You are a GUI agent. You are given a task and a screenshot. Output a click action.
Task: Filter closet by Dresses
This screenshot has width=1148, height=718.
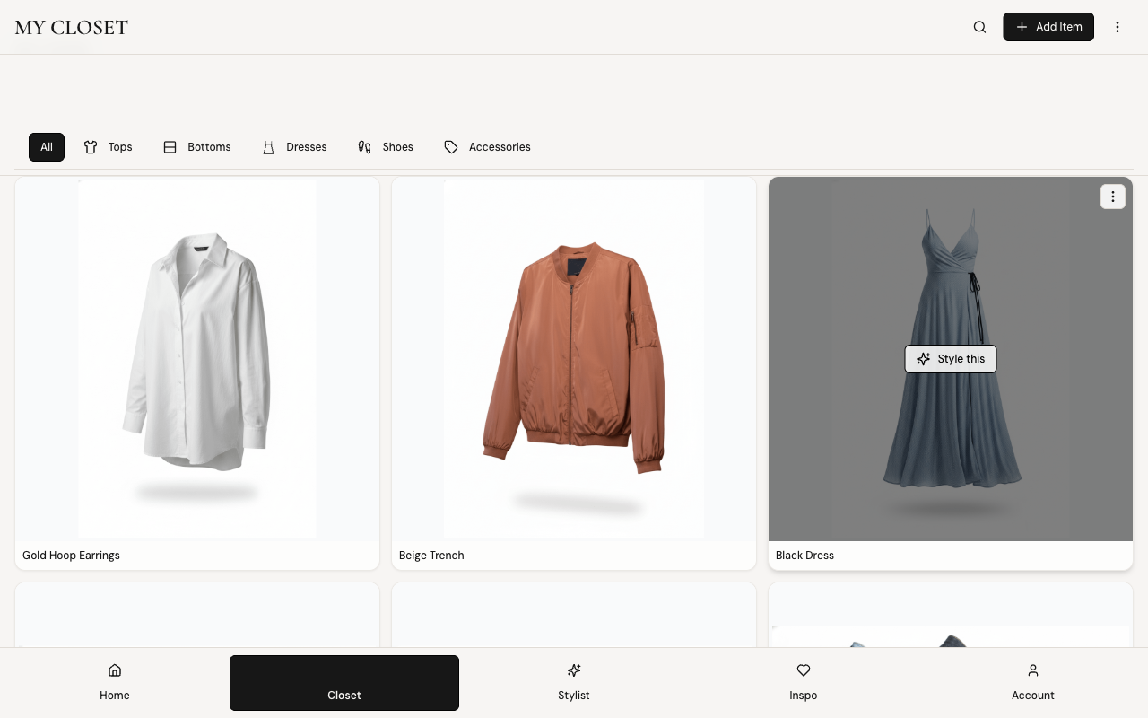[294, 147]
